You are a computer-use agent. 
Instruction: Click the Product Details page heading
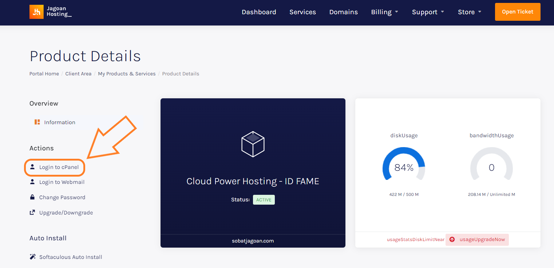(85, 56)
